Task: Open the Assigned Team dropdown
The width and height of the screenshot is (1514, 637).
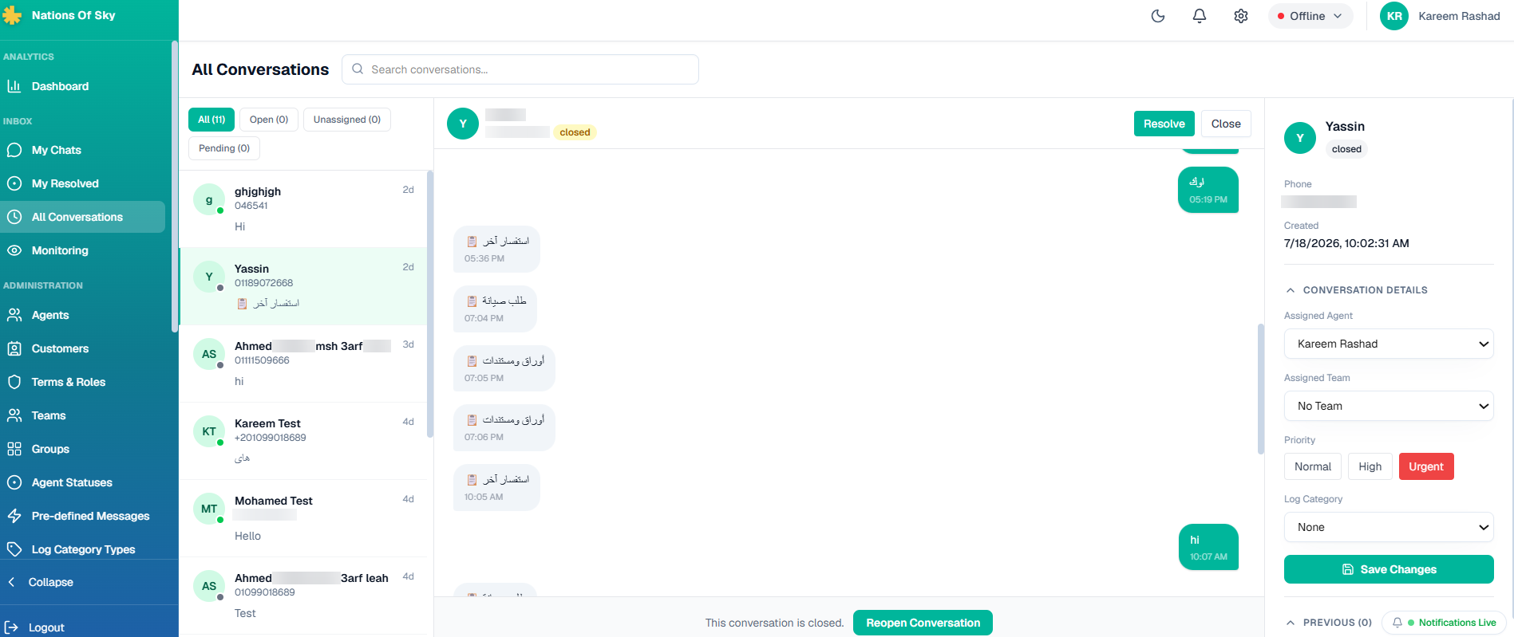Action: 1389,406
